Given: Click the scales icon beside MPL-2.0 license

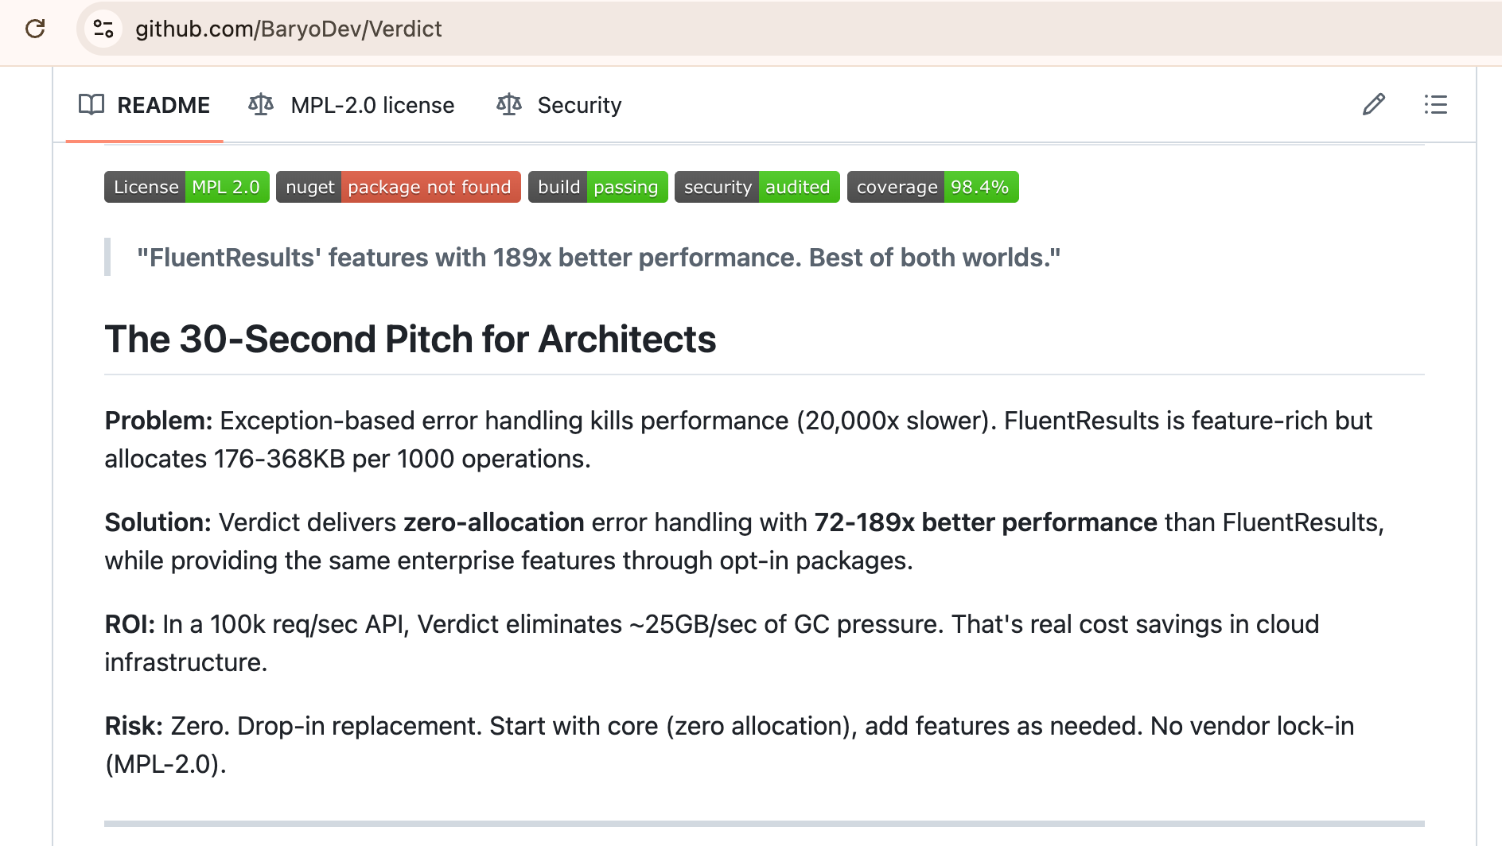Looking at the screenshot, I should [x=261, y=104].
